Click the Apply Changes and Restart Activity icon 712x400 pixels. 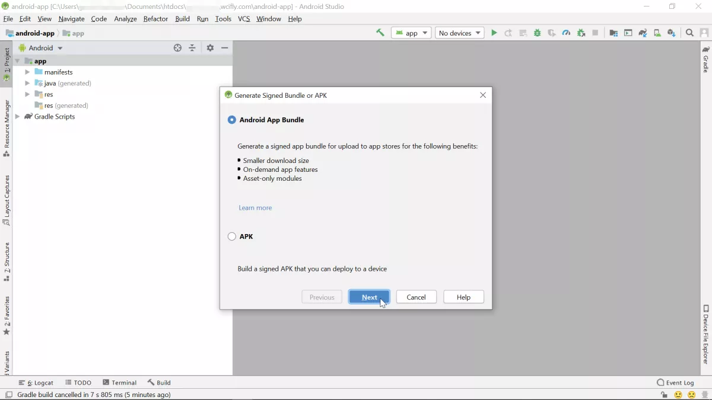[508, 33]
